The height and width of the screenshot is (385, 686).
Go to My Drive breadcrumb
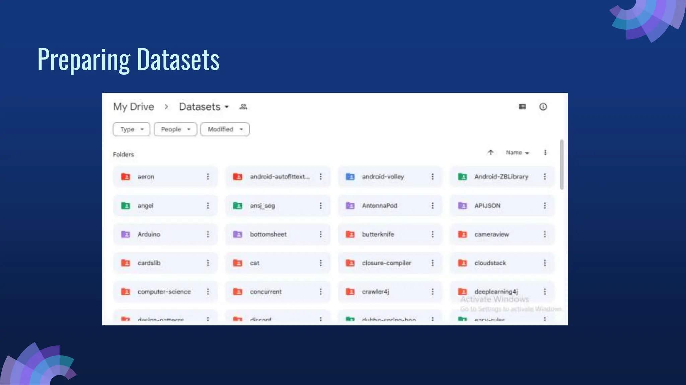click(x=133, y=107)
